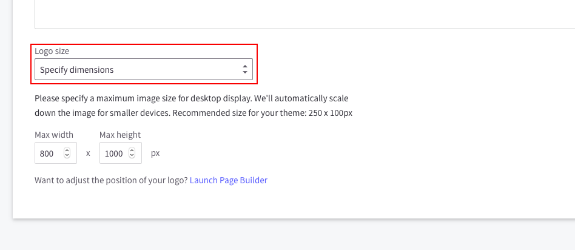Decrement Max height using the down arrow
The image size is (575, 250).
[132, 157]
